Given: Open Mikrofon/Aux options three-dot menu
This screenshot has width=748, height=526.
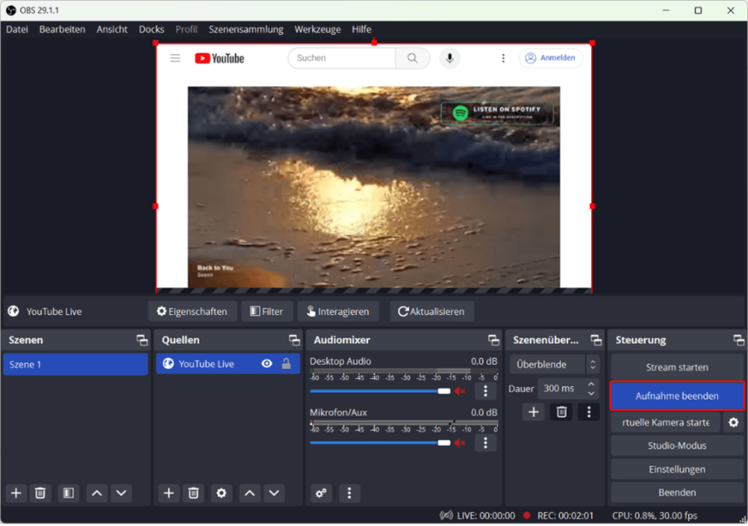Looking at the screenshot, I should point(485,443).
